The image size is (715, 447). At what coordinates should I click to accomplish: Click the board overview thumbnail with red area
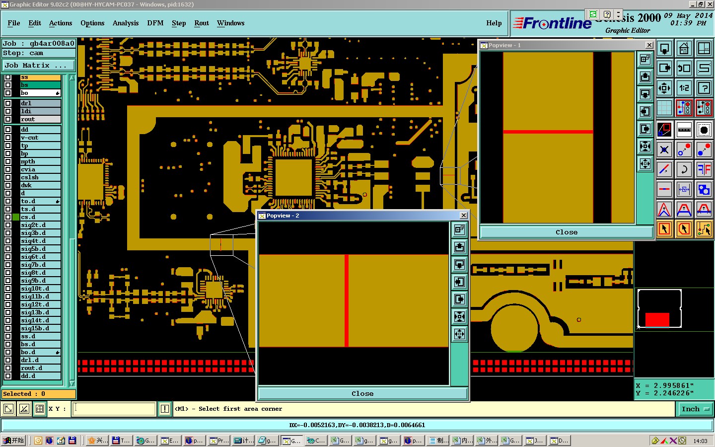point(659,309)
